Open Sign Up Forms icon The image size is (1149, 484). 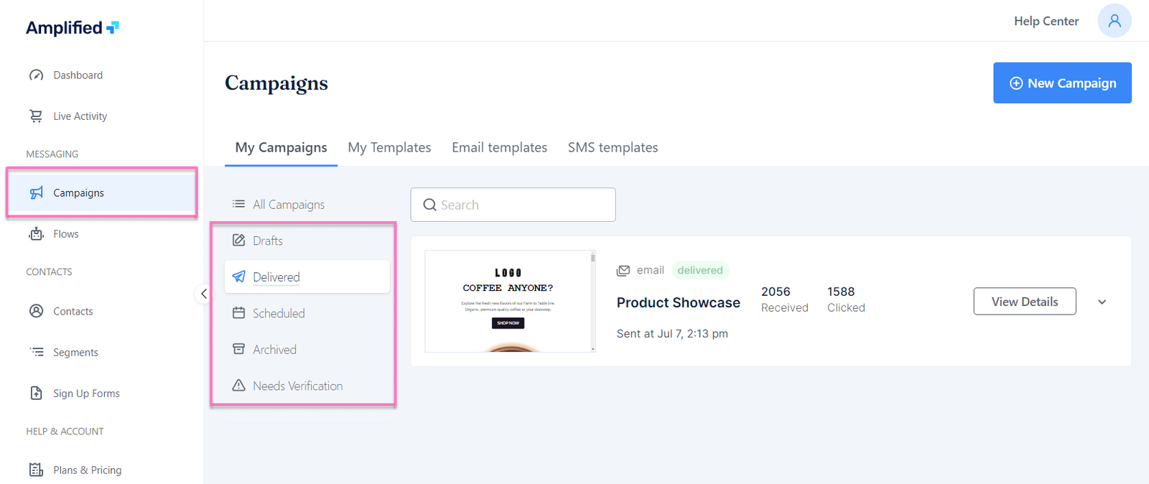tap(36, 393)
